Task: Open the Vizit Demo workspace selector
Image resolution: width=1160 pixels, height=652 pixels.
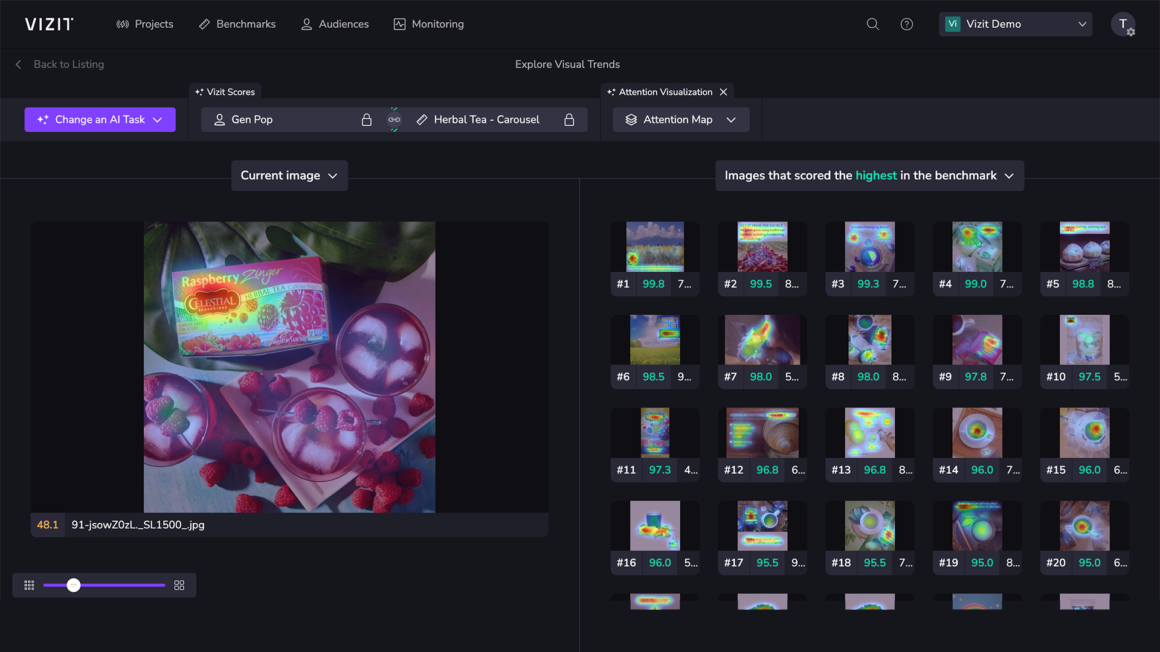Action: [1015, 24]
